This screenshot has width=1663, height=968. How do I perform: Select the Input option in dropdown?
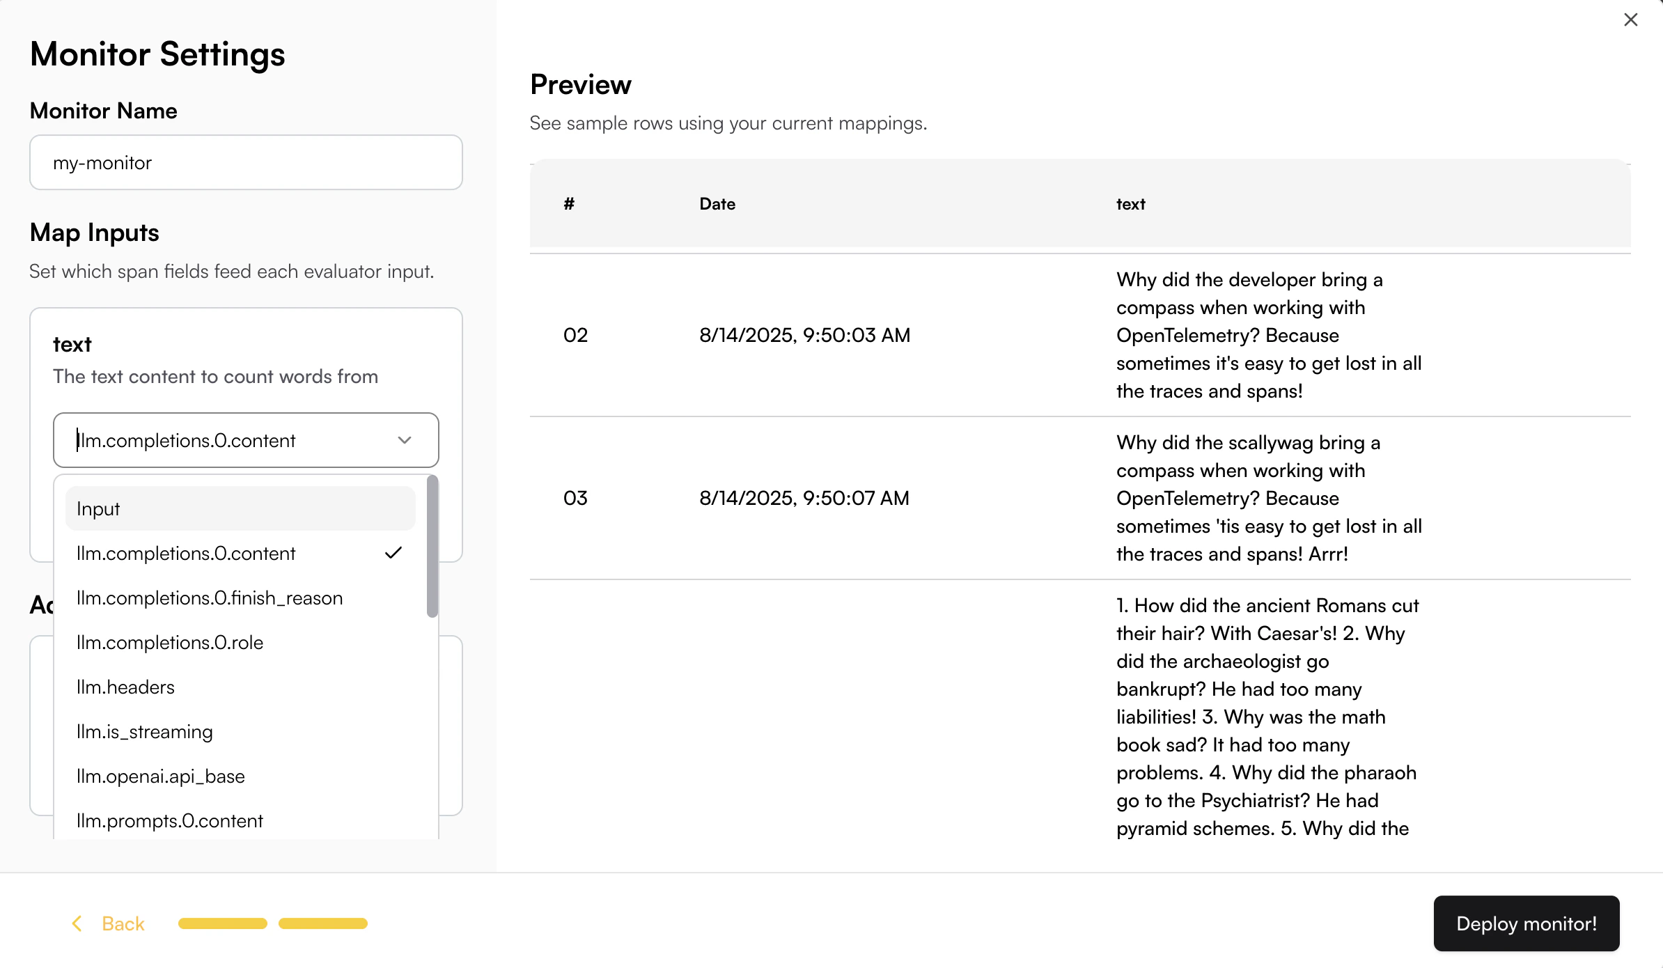pos(240,508)
